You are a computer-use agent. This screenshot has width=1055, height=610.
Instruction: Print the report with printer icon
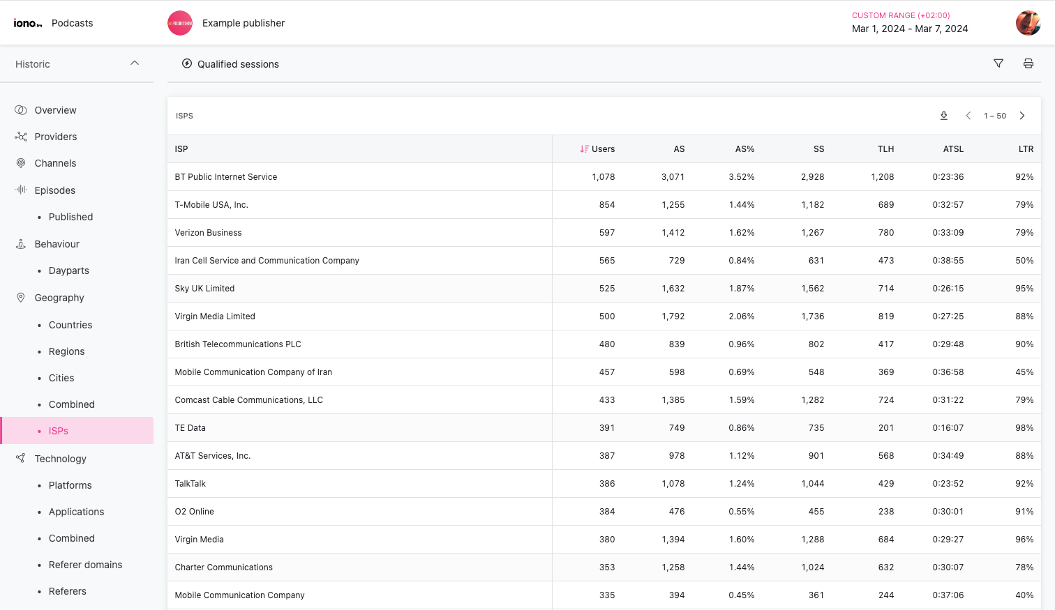pos(1028,63)
